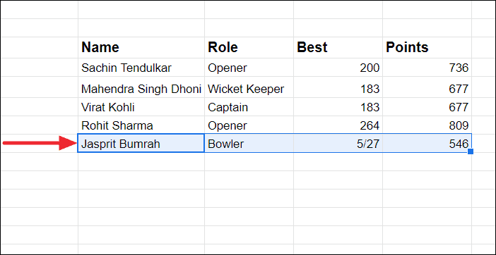Select the Role header cell
The height and width of the screenshot is (255, 496).
[x=249, y=48]
